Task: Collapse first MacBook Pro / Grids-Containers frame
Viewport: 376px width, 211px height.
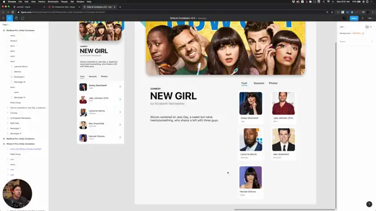Action: tap(4, 30)
